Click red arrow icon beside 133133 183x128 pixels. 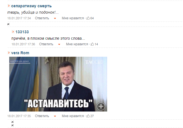13,32
